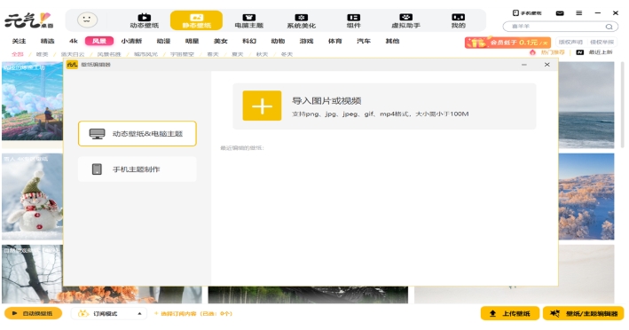The width and height of the screenshot is (629, 330).
Task: Click 选择订阅内容 link
Action: coord(193,313)
